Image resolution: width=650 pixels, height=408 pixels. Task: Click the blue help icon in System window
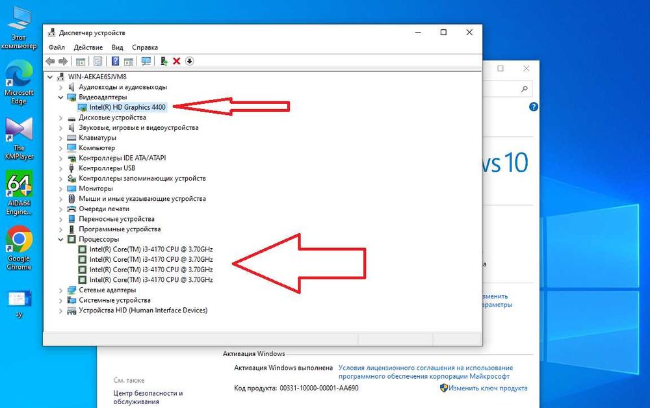click(x=534, y=107)
